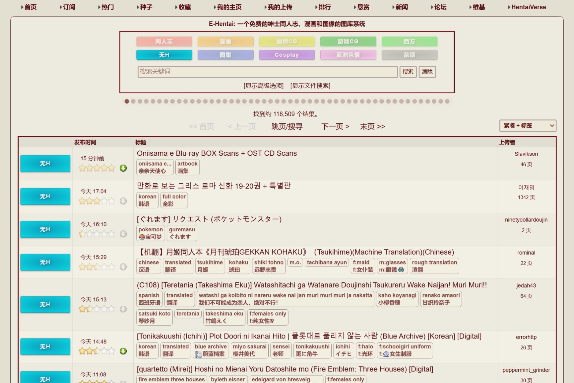
Task: Open the Fire Emblem quartetto gallery title
Action: [285, 369]
